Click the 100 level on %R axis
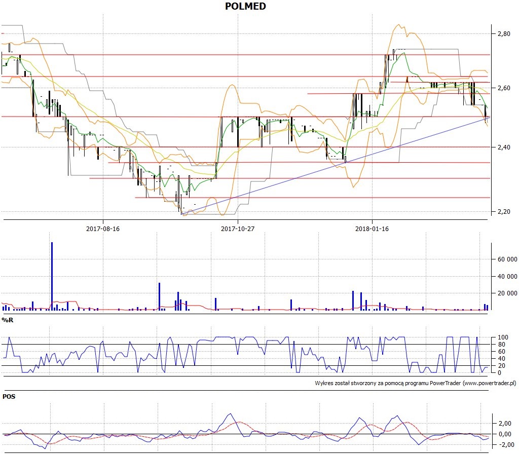The width and height of the screenshot is (519, 454). (503, 337)
